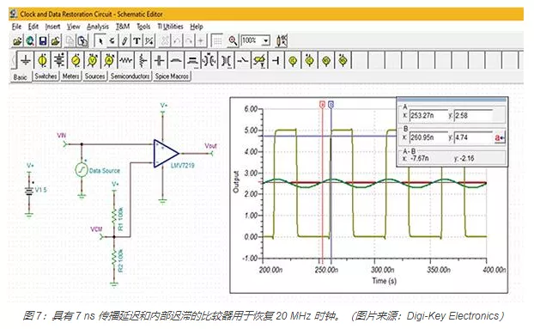Click the magnifier zoom icon
The image size is (534, 329).
pyautogui.click(x=233, y=41)
